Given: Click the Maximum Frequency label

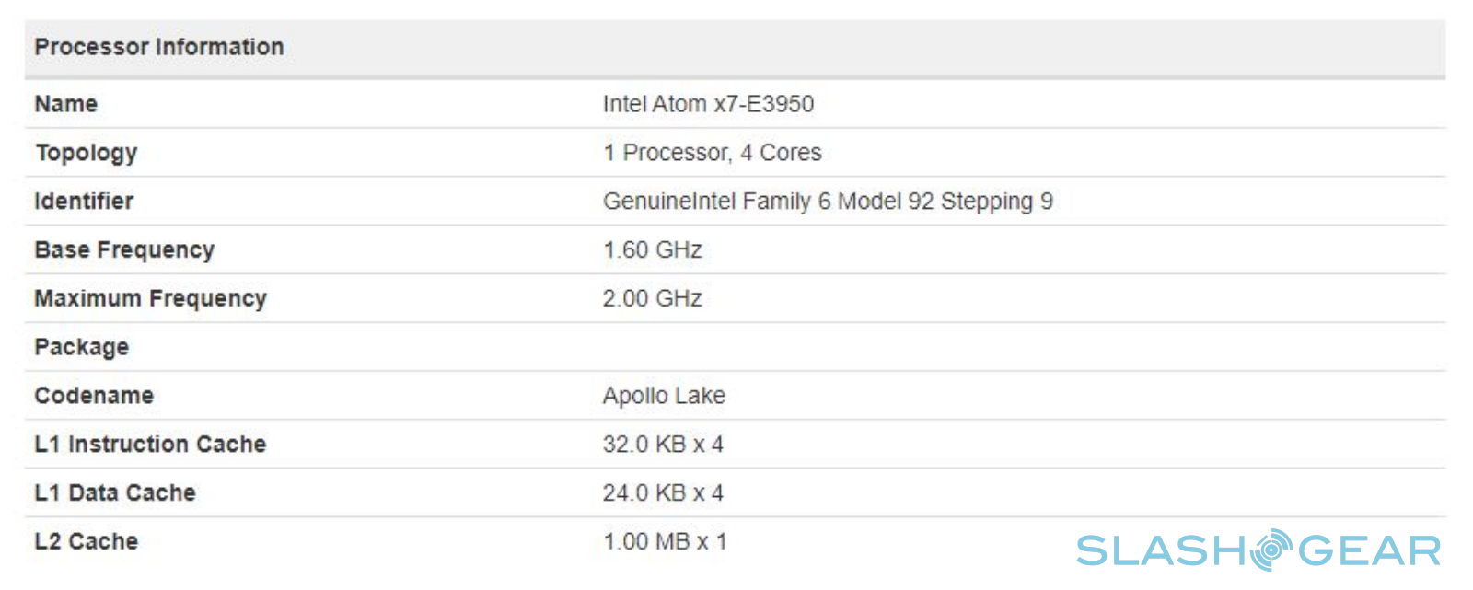Looking at the screenshot, I should click(x=150, y=299).
